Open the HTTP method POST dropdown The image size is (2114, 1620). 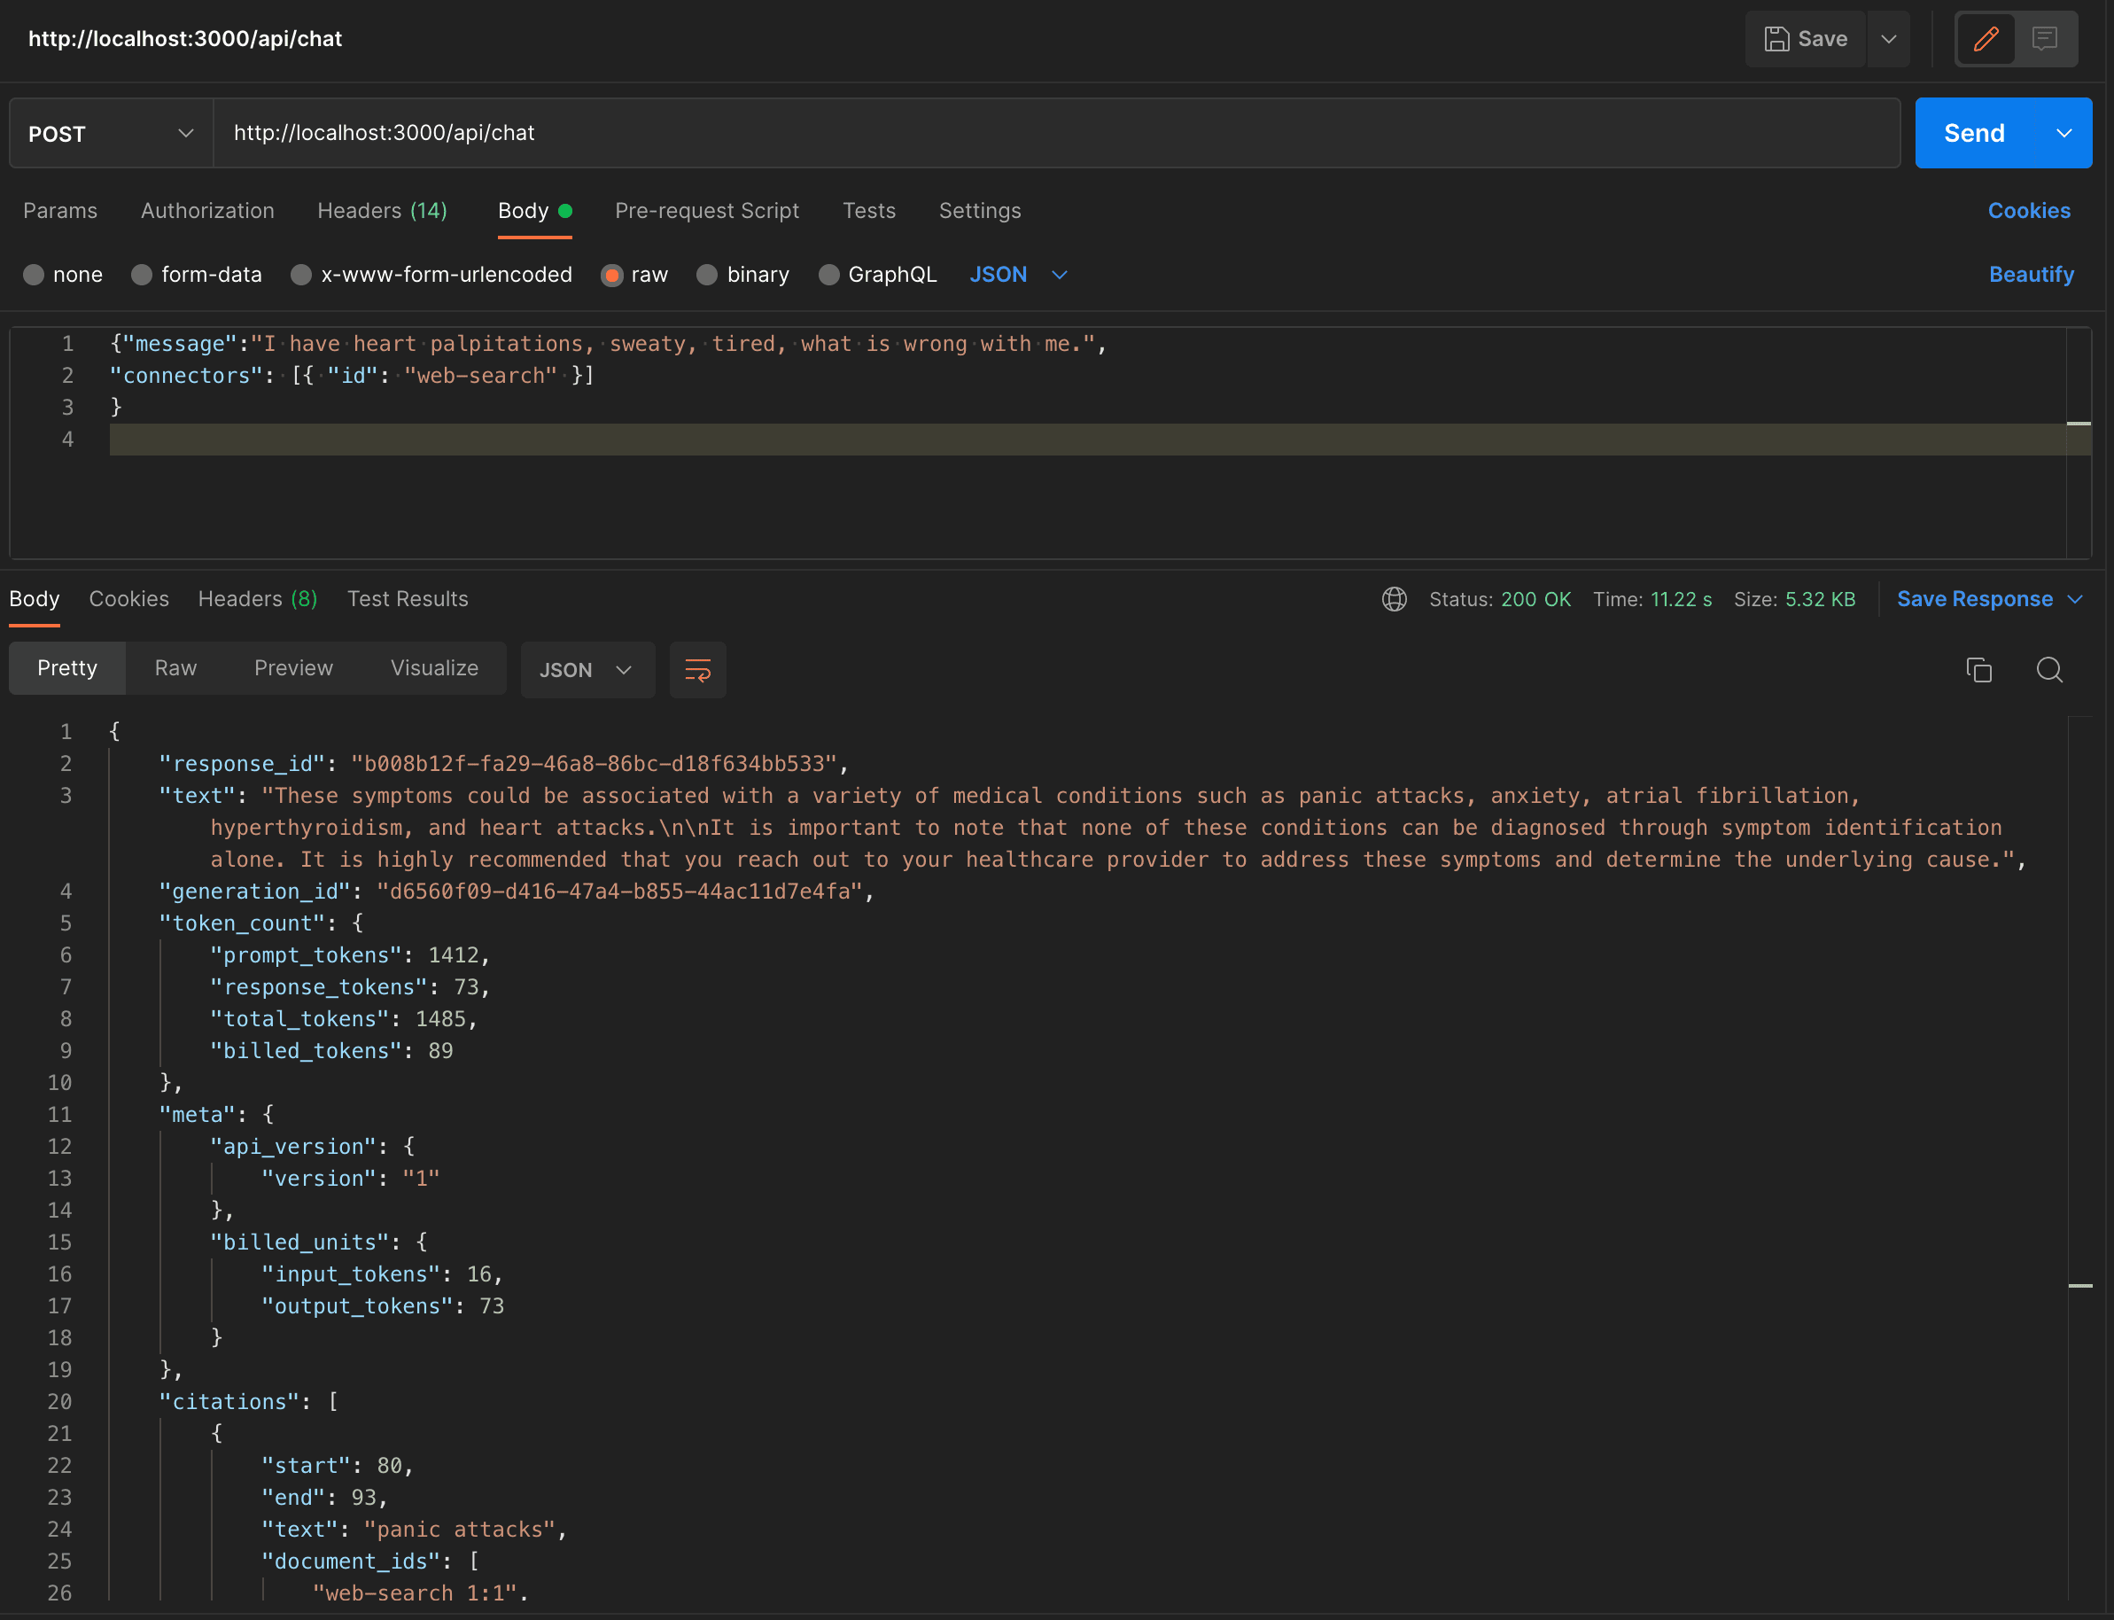[111, 133]
